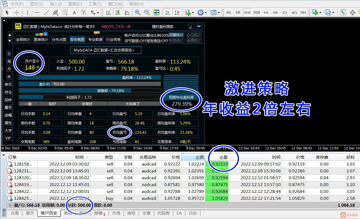The height and width of the screenshot is (219, 360).
Task: Click the 利润因子 1.72 progress bar
Action: 90,97
